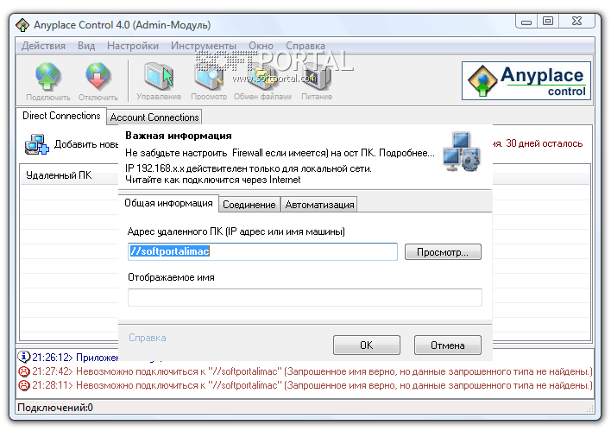The image size is (611, 431).
Task: Open the Действия menu
Action: [x=43, y=46]
